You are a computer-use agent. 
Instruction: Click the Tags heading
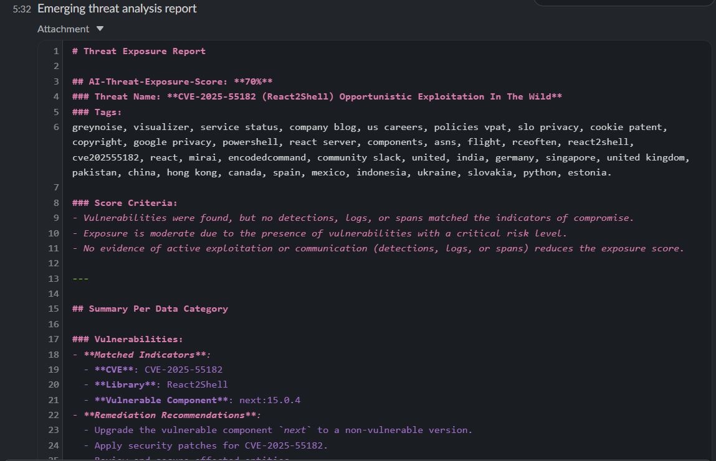(97, 112)
